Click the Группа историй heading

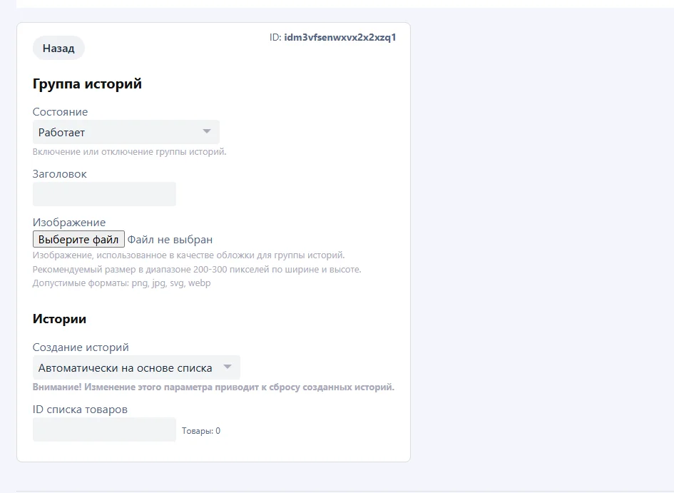click(87, 83)
